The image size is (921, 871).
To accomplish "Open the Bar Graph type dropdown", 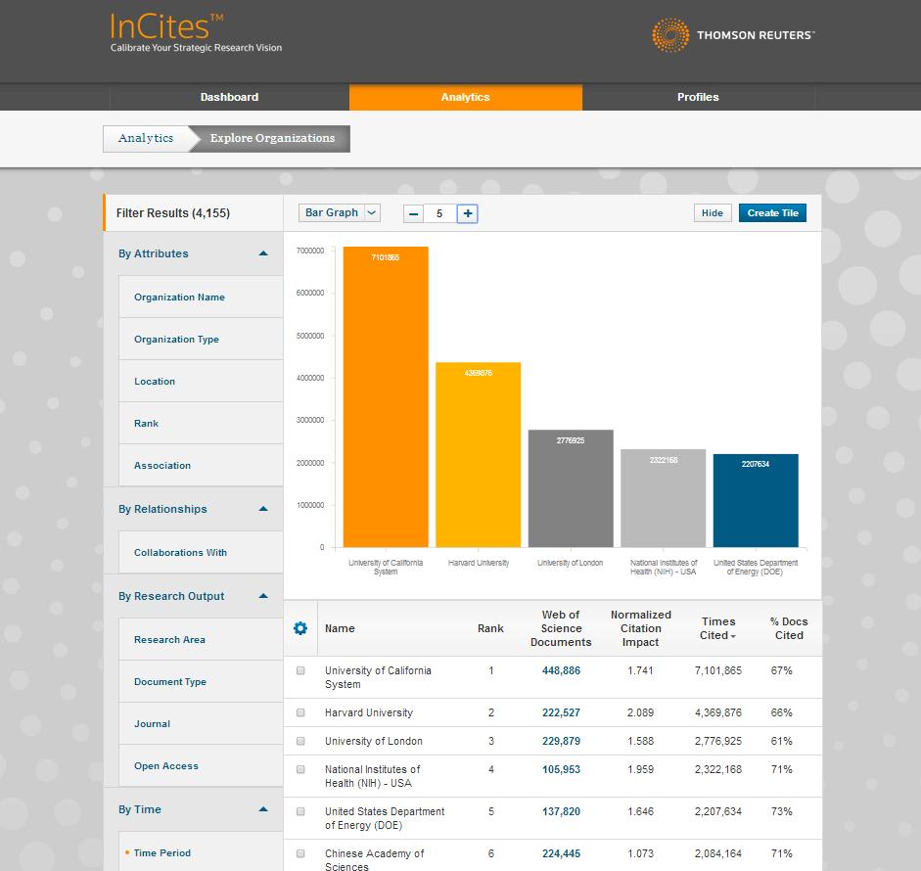I will tap(340, 212).
